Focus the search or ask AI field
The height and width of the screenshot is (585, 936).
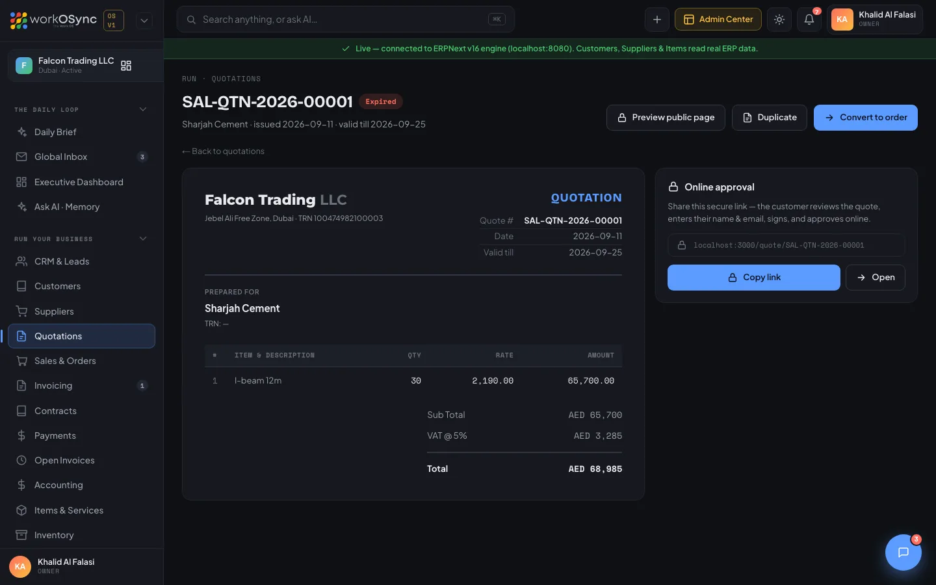346,19
